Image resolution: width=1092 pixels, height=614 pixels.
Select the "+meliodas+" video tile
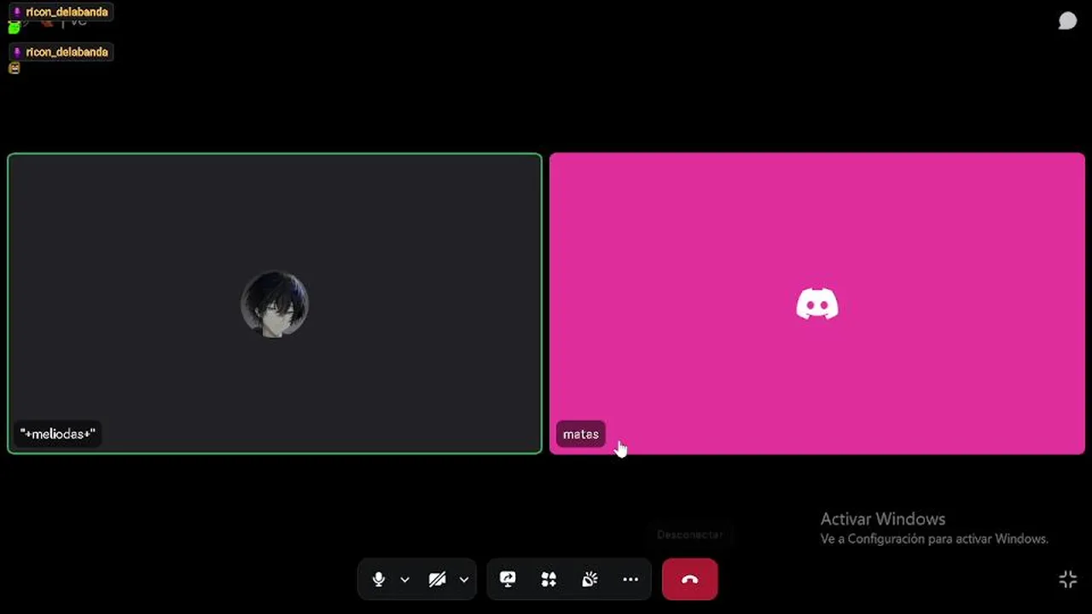(x=275, y=304)
